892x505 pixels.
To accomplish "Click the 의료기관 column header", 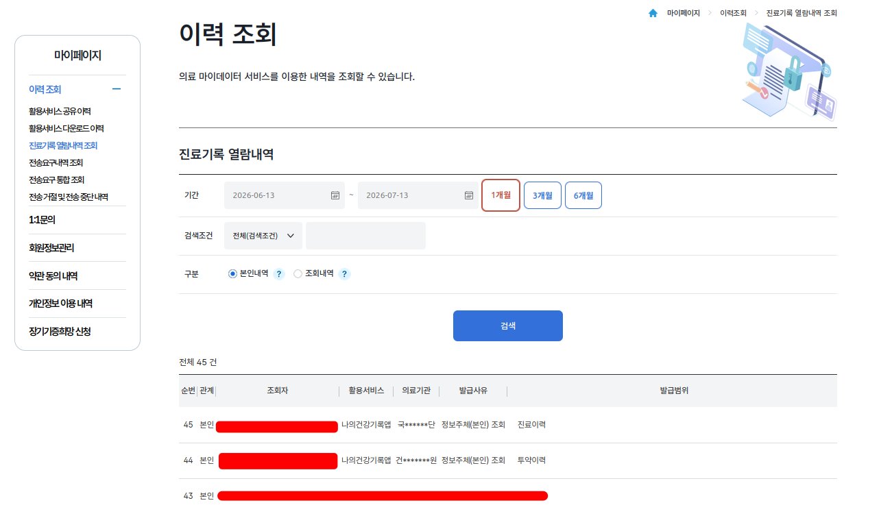I will (x=416, y=390).
